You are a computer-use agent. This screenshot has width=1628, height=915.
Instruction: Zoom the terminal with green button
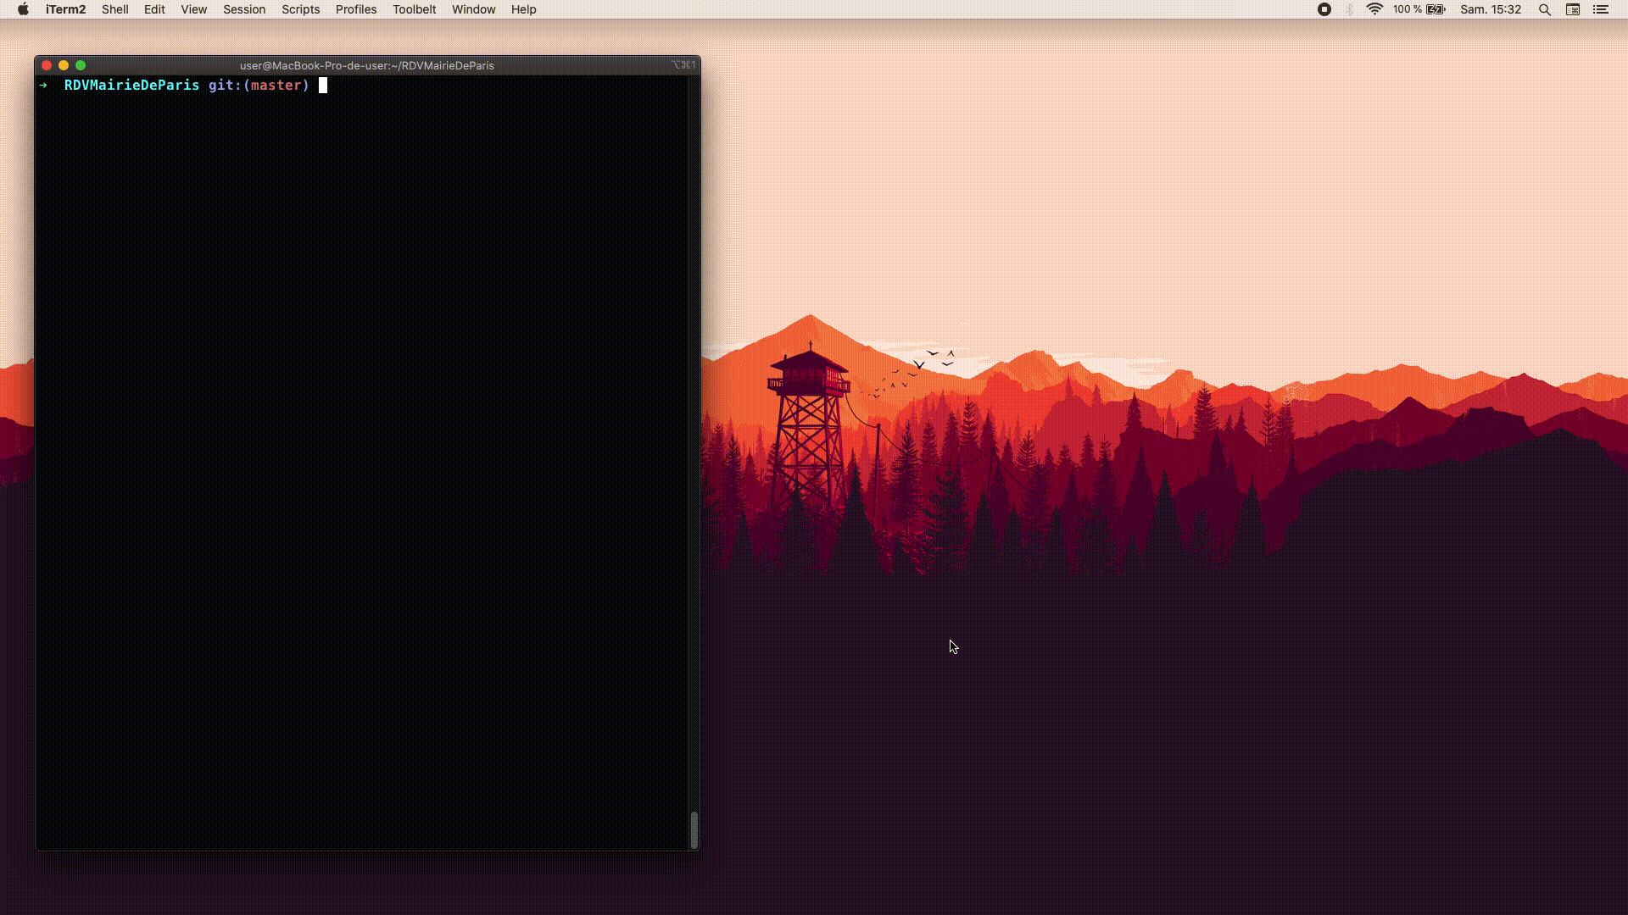81,65
